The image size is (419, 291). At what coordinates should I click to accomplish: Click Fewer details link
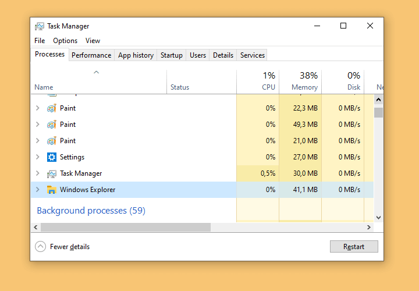tap(70, 247)
